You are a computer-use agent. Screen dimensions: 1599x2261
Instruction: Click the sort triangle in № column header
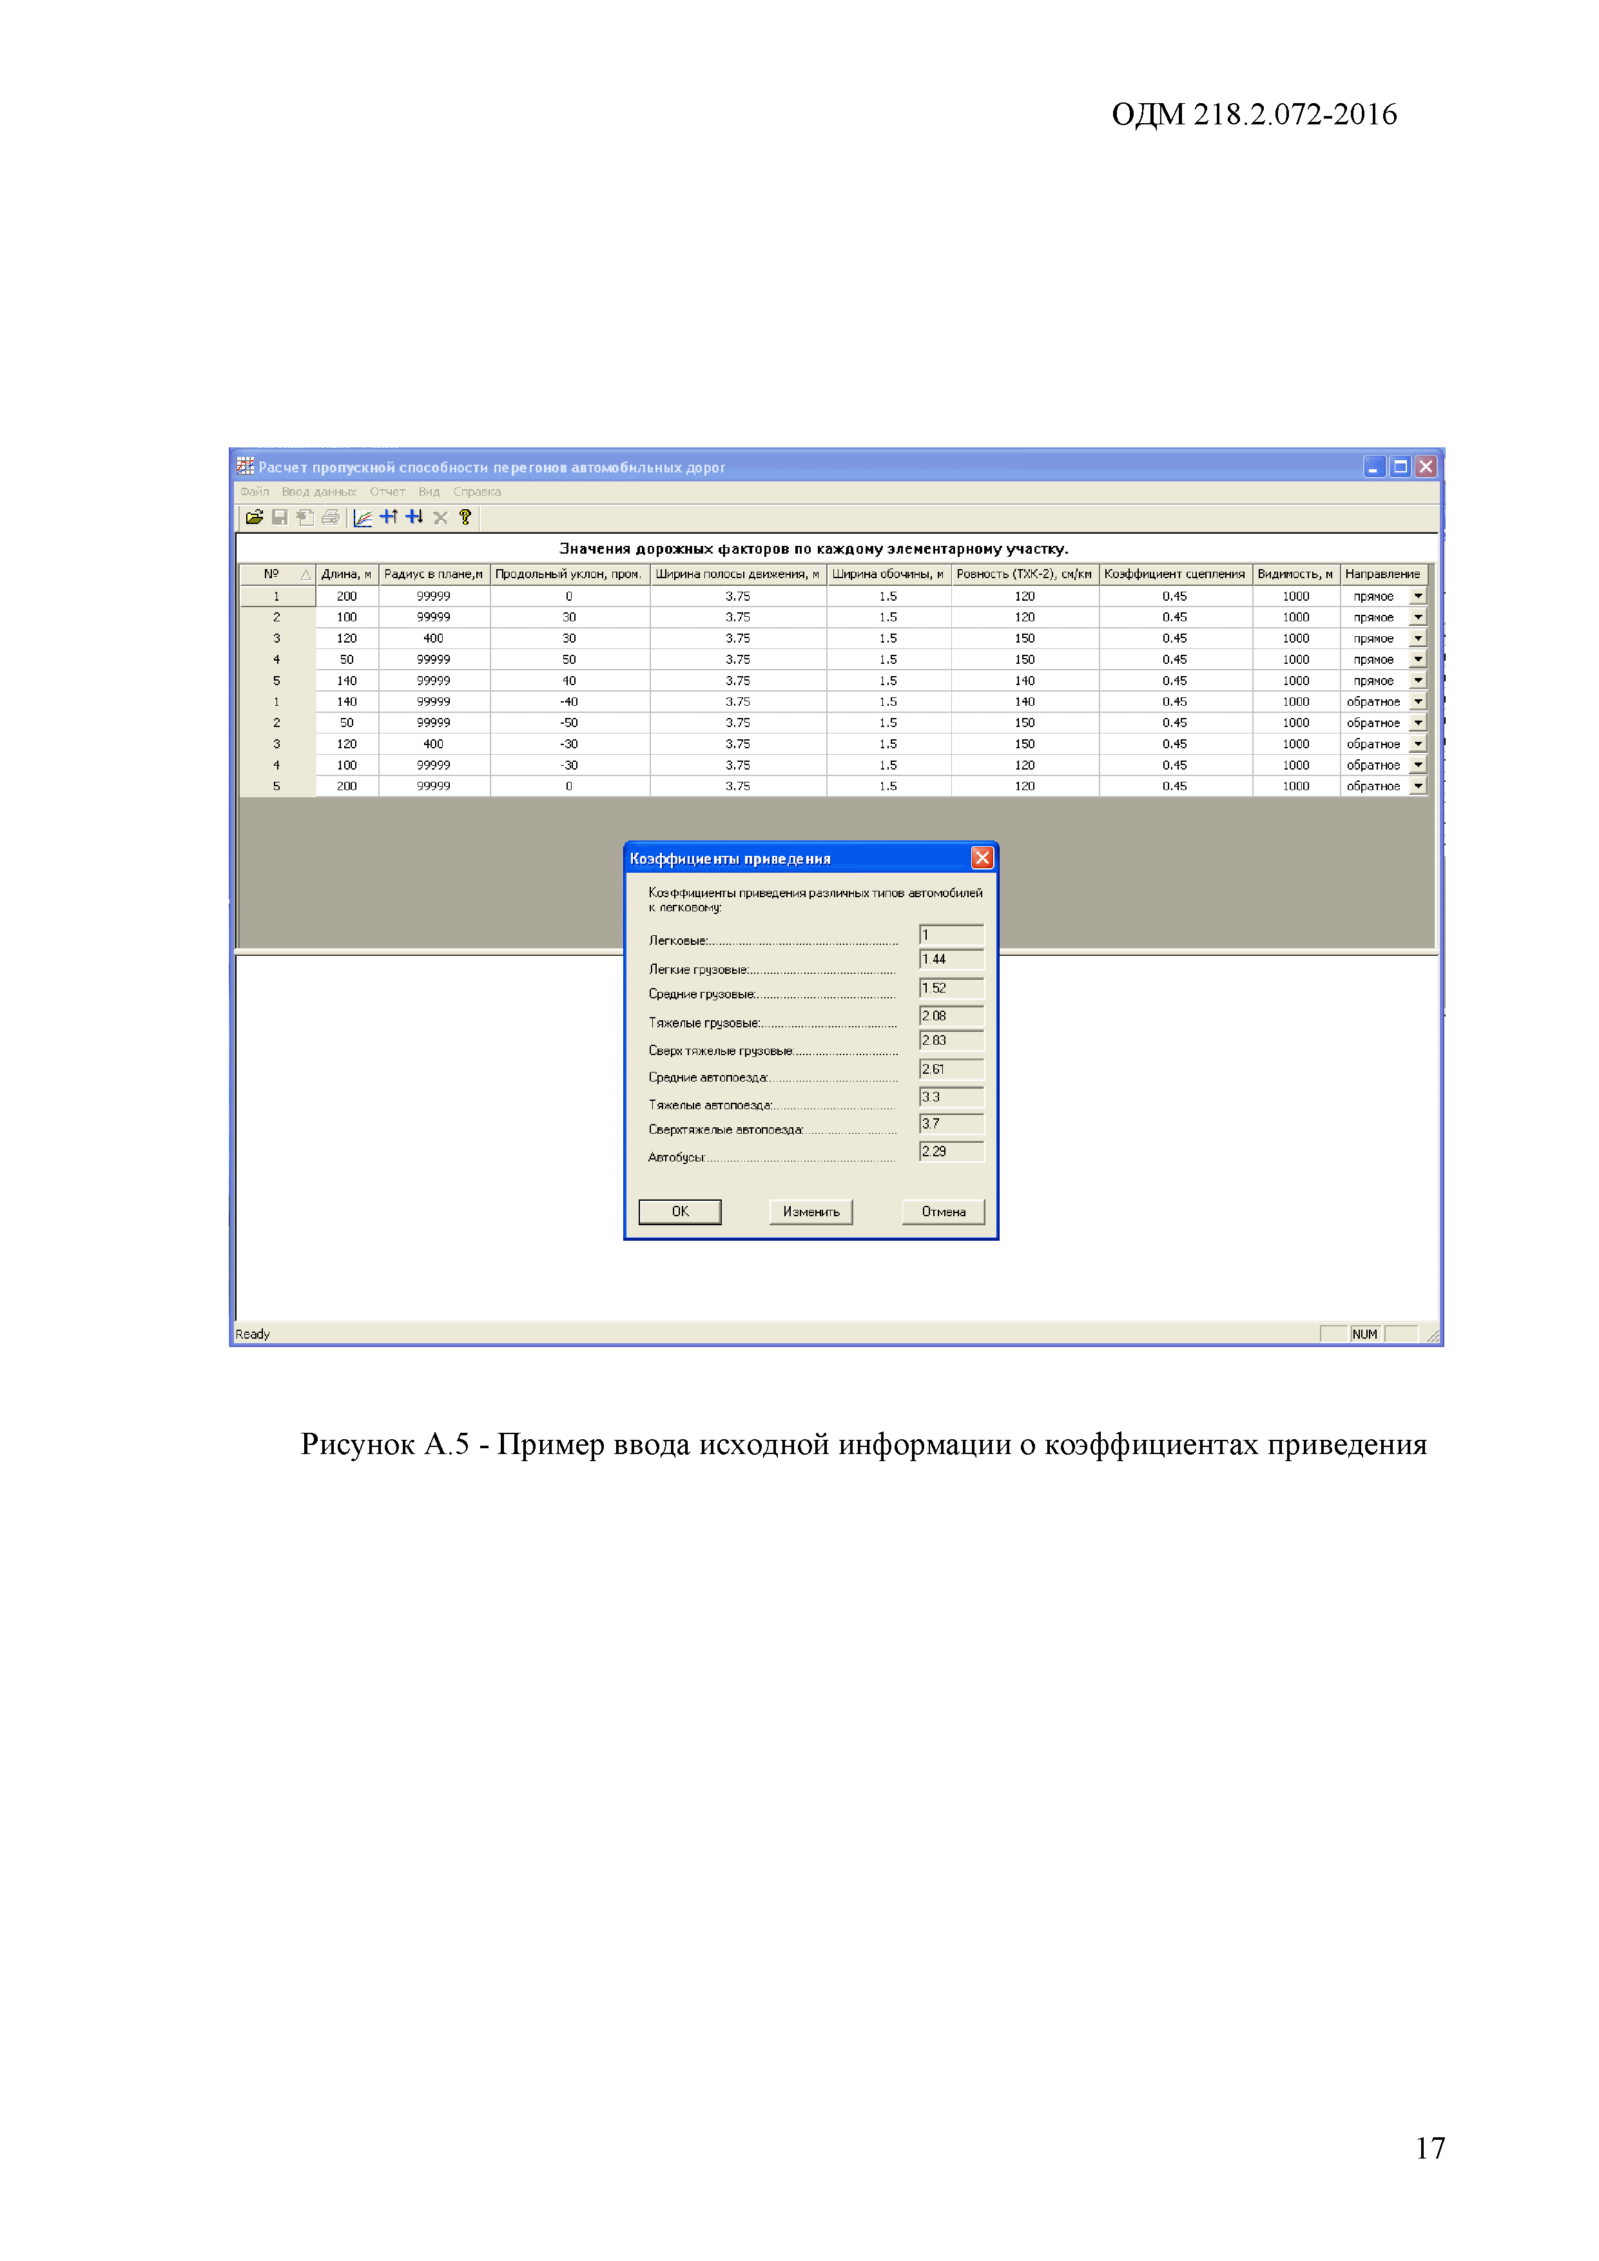tap(306, 574)
